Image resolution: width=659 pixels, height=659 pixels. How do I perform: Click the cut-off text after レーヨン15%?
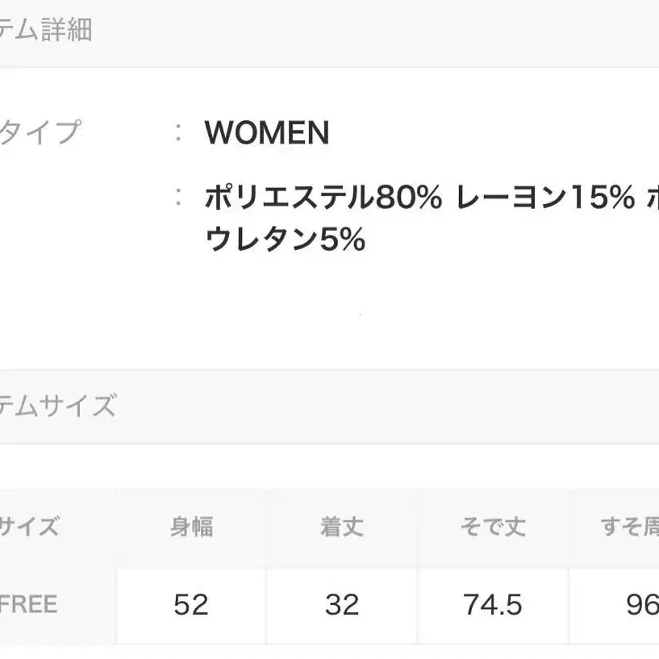click(651, 196)
